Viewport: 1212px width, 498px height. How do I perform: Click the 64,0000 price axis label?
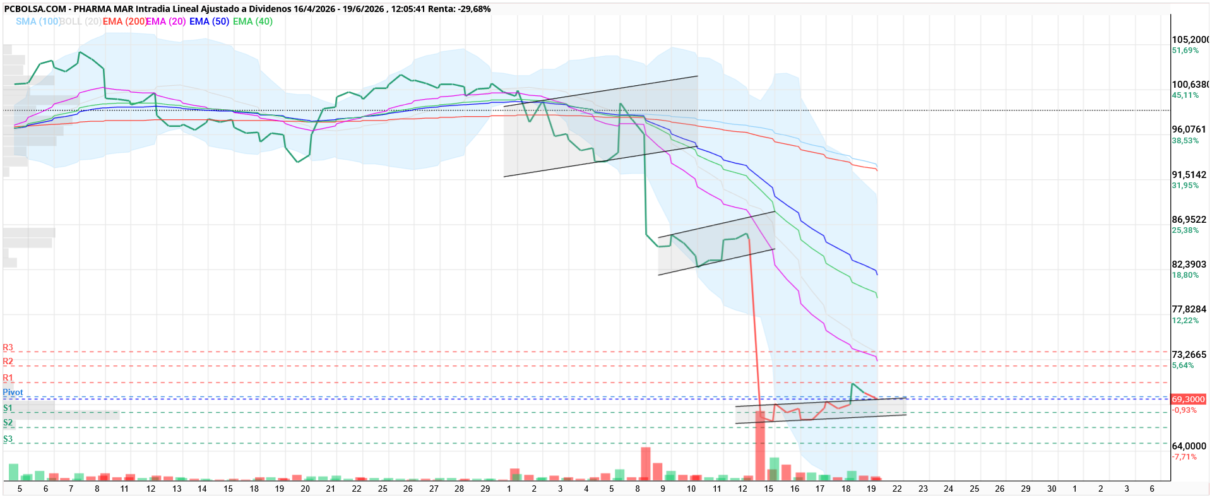click(x=1189, y=446)
